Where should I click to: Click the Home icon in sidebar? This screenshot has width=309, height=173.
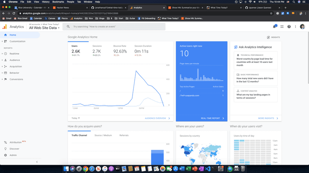5,35
